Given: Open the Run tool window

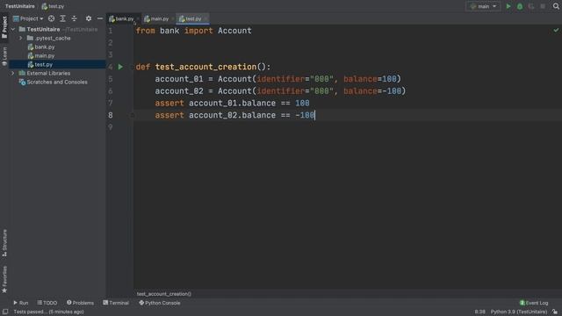Looking at the screenshot, I should (21, 303).
